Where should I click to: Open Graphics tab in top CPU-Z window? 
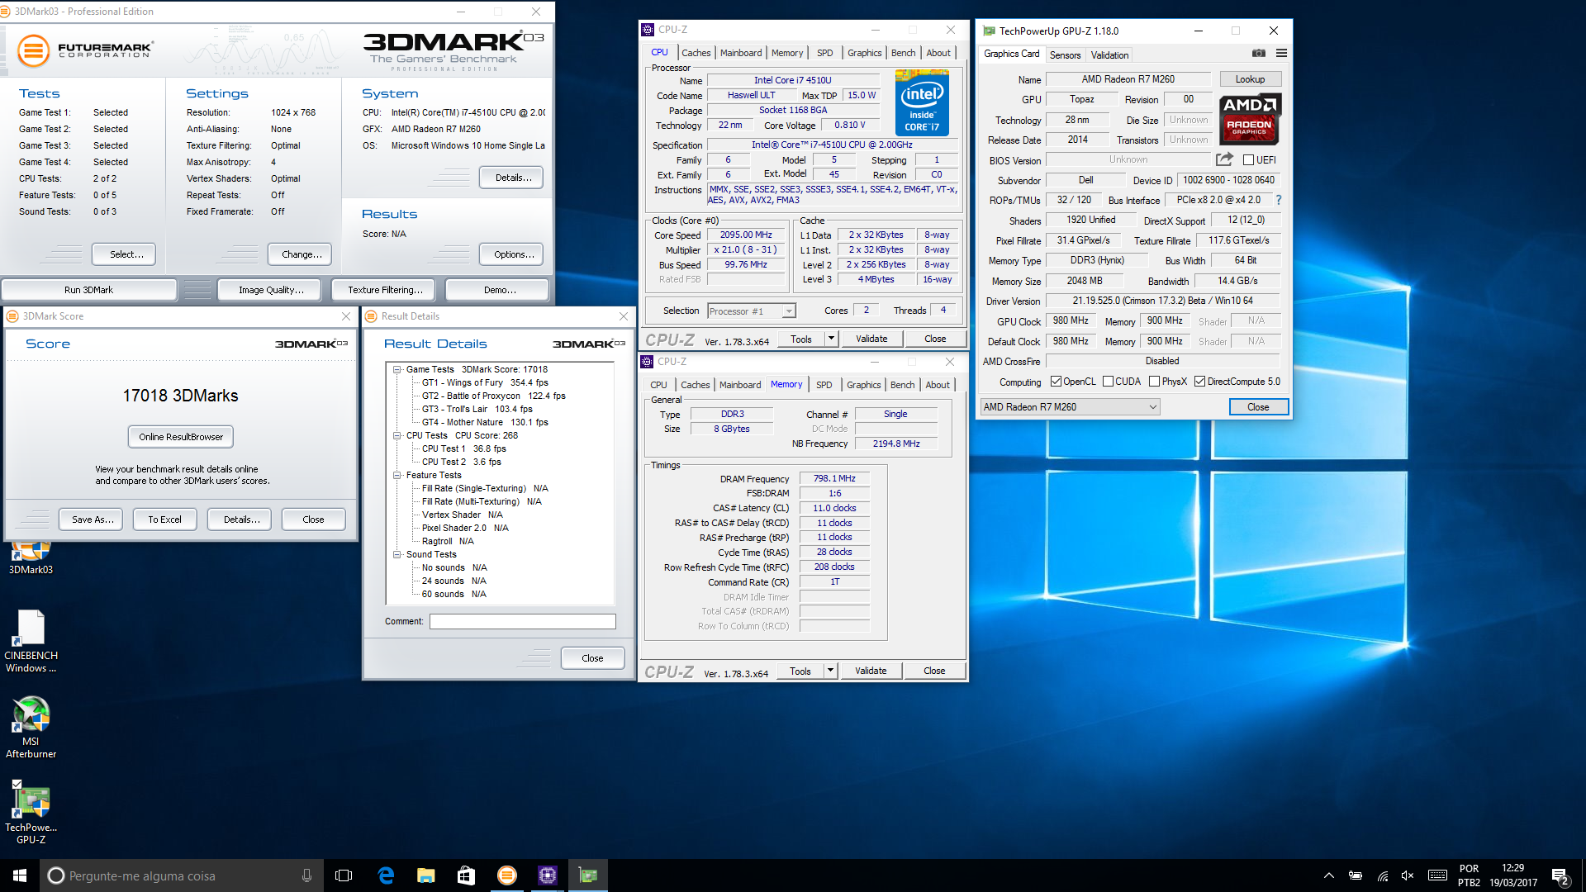[864, 53]
